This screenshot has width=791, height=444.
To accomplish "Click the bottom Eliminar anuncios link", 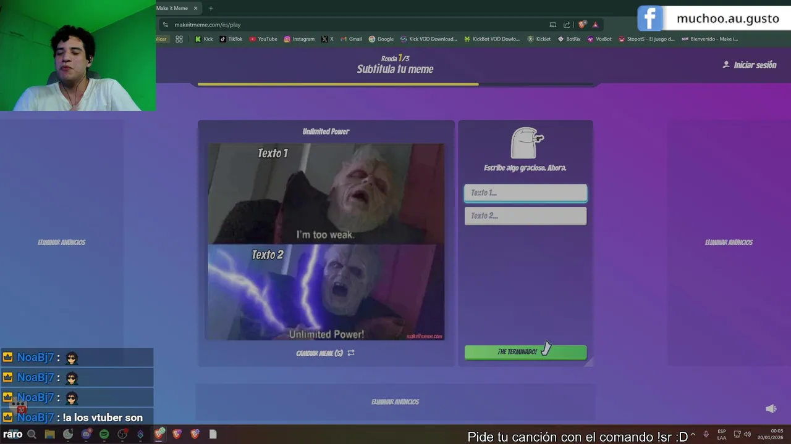I will (x=395, y=402).
